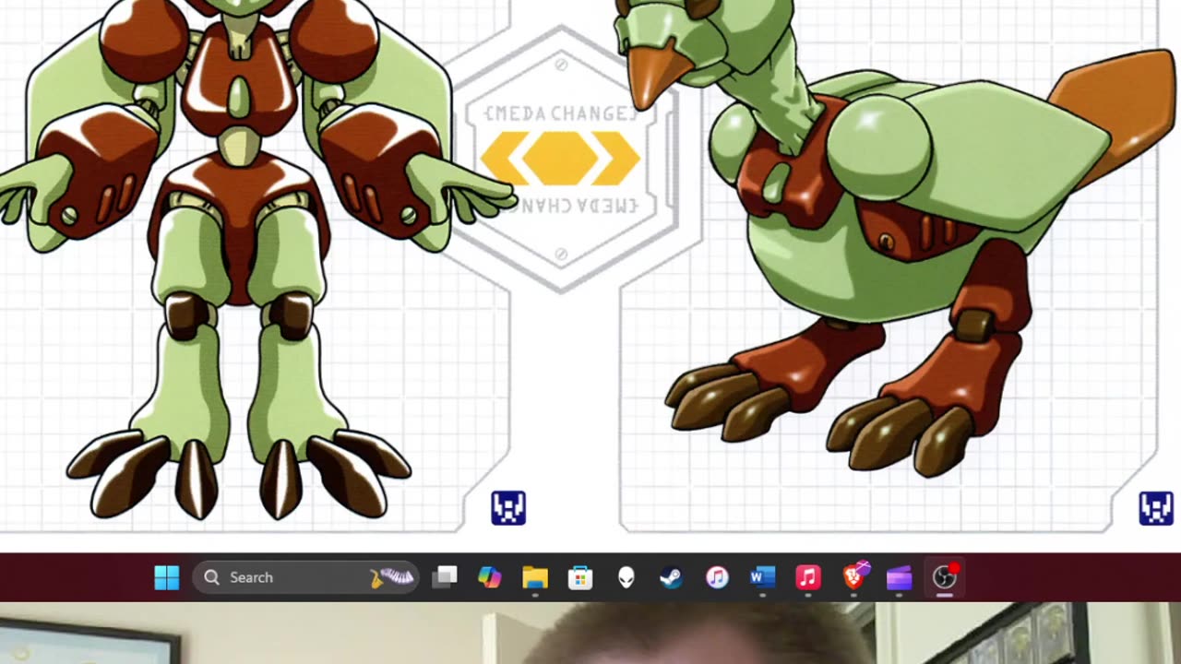Launch Microsoft Copilot from the taskbar
The height and width of the screenshot is (664, 1181).
(x=490, y=577)
